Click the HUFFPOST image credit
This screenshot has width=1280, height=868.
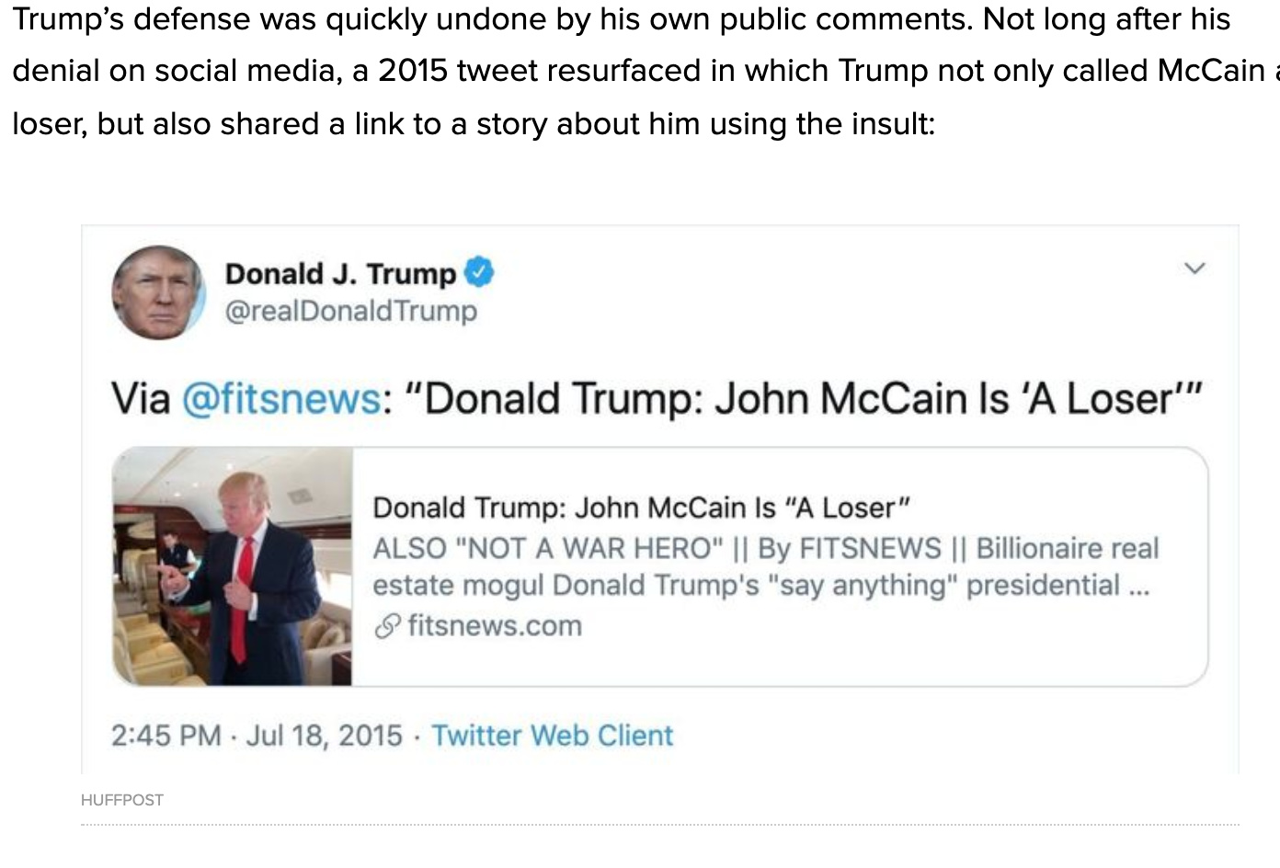coord(122,800)
